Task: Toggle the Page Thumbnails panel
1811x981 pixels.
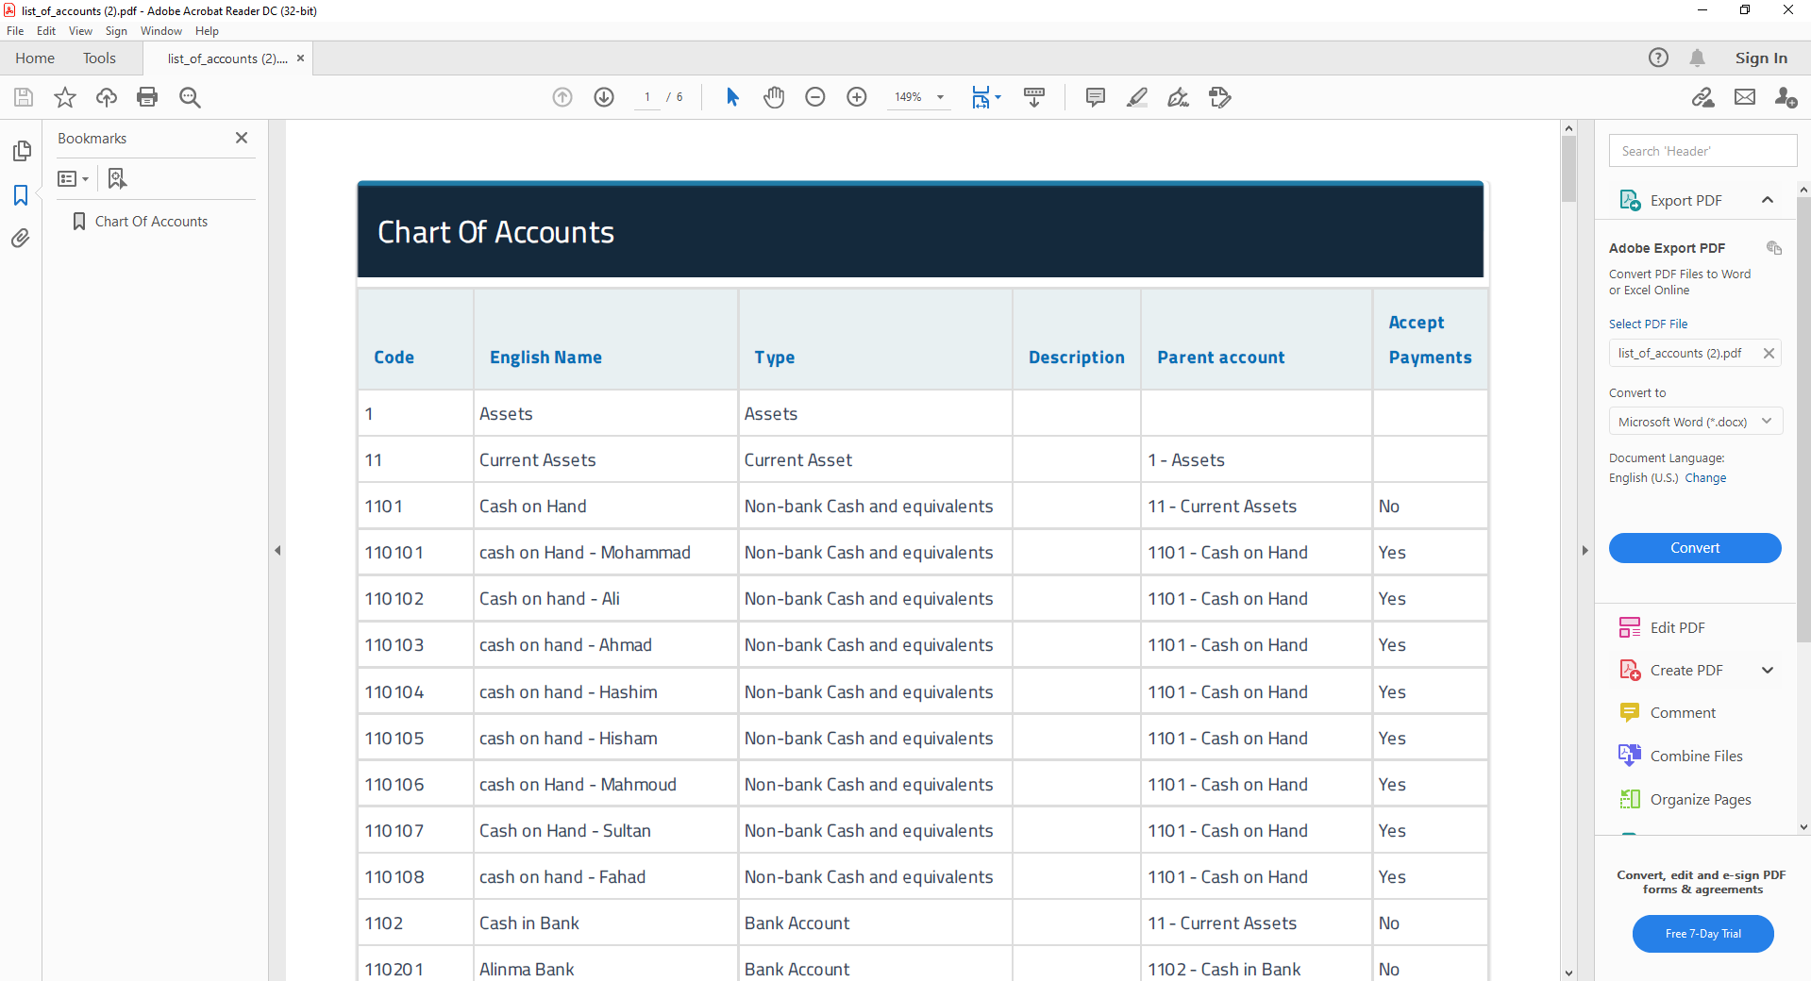Action: (21, 151)
